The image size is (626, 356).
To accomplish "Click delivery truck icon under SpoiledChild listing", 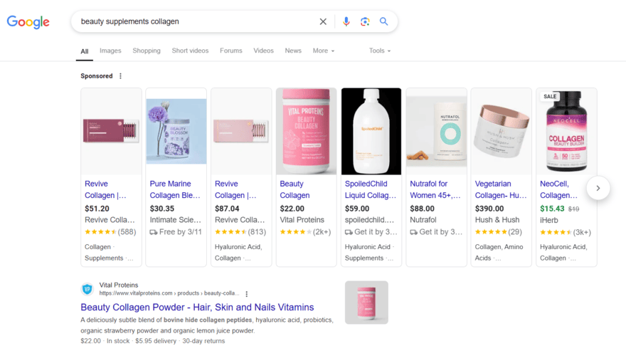I will click(x=349, y=232).
